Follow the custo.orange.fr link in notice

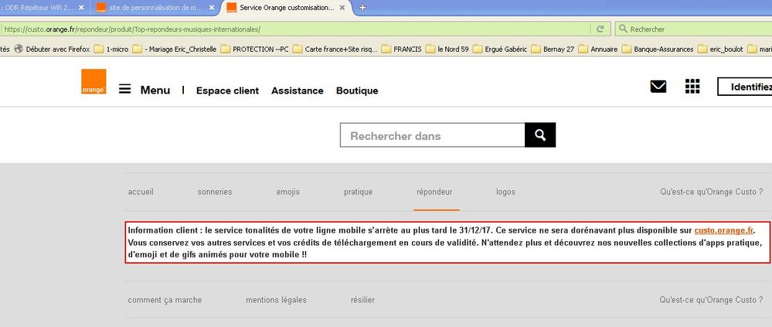[724, 230]
